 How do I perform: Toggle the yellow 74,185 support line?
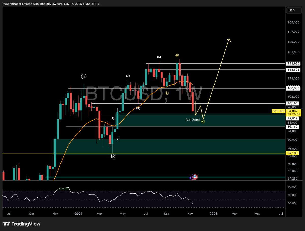click(x=293, y=153)
